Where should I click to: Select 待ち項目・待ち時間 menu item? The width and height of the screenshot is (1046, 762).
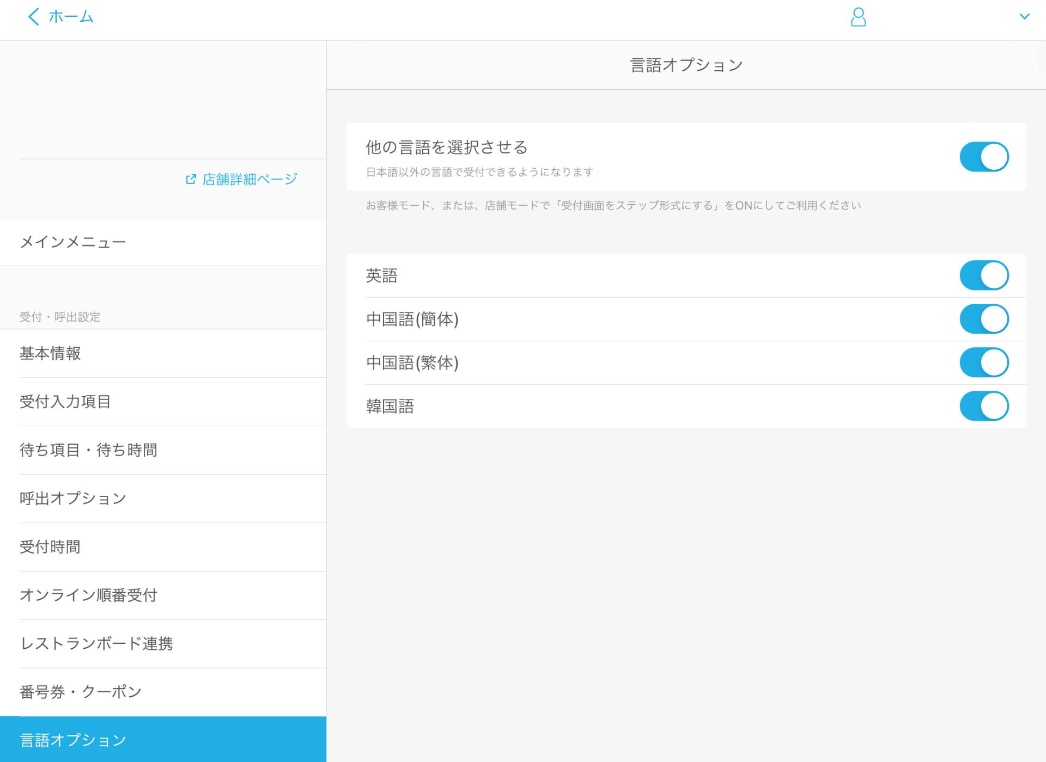click(88, 450)
